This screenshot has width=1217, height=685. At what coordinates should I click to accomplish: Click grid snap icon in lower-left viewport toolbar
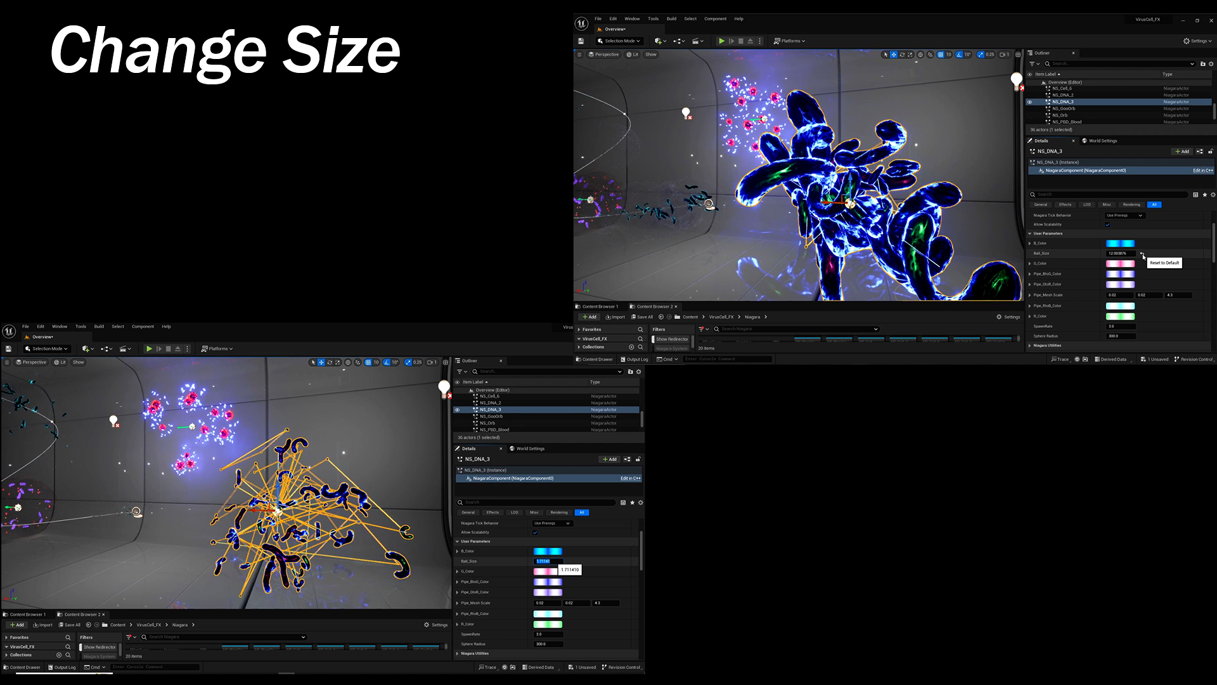[368, 363]
